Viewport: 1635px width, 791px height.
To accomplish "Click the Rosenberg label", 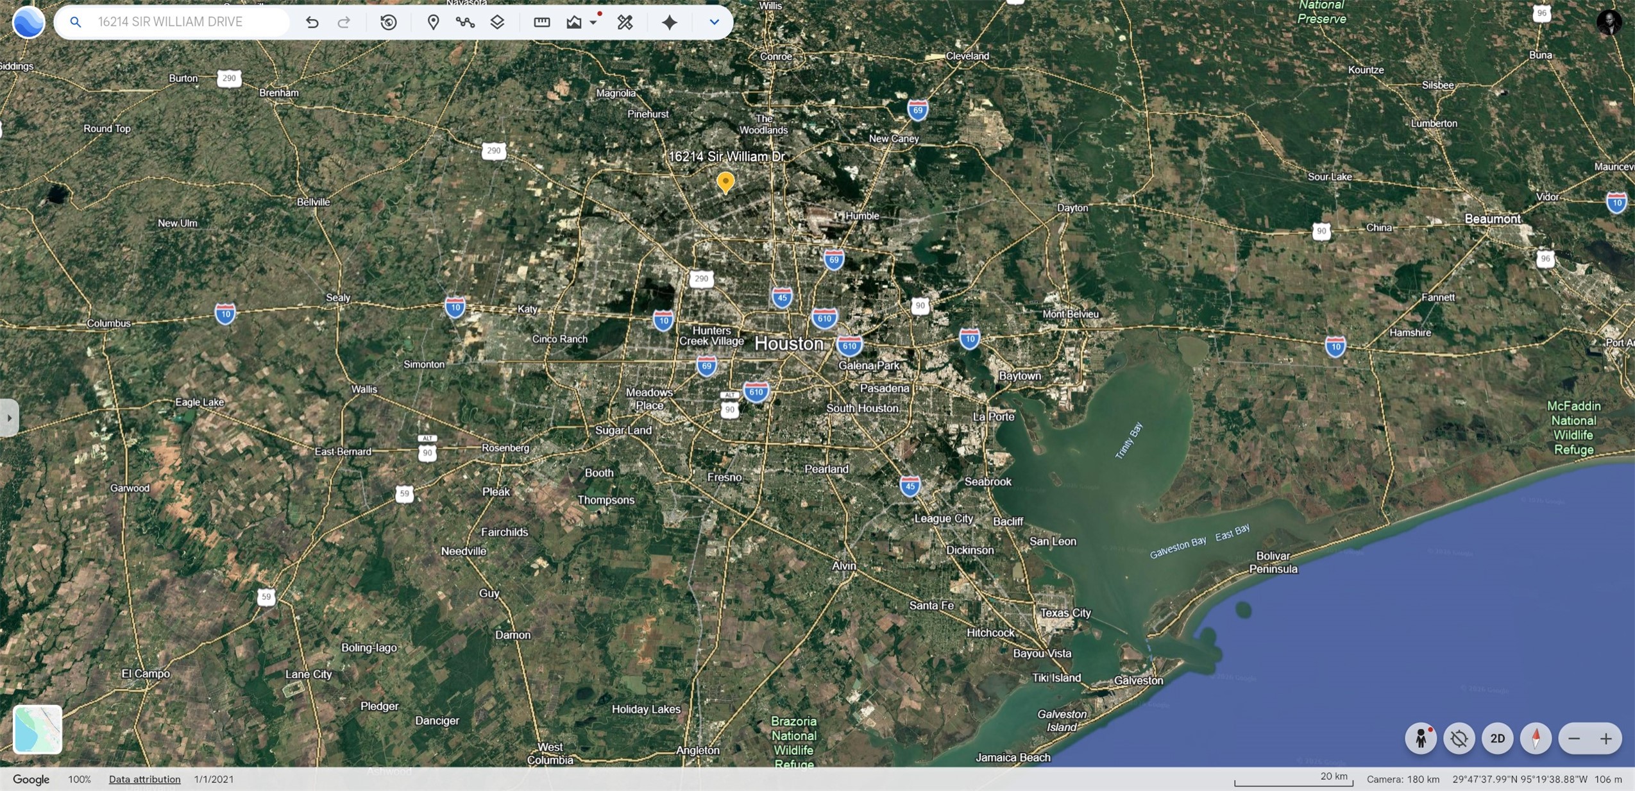I will click(505, 448).
